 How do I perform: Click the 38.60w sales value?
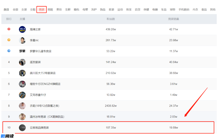174,73
